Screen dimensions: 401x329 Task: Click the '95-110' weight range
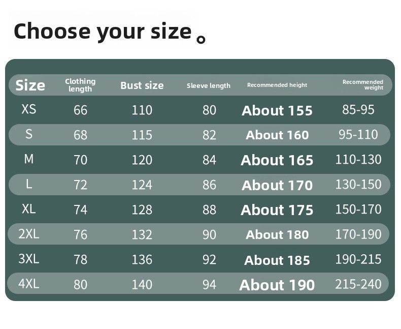coord(358,134)
